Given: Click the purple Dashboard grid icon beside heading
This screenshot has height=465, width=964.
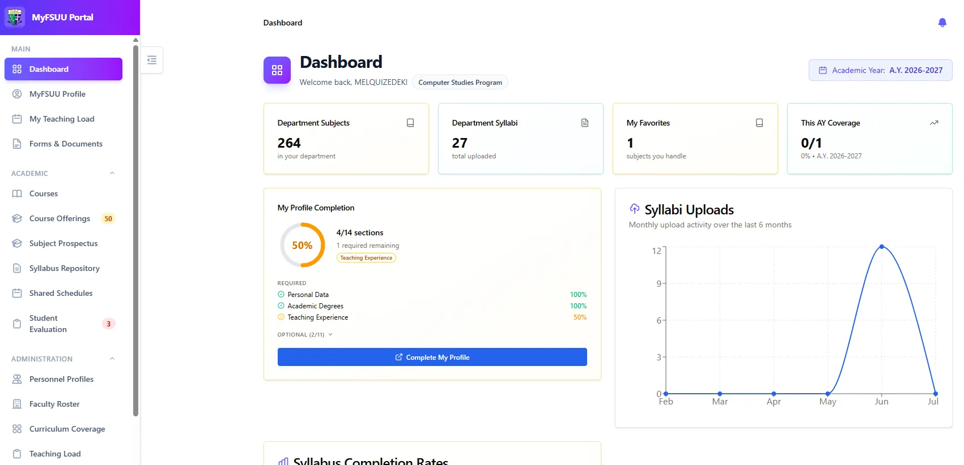Looking at the screenshot, I should tap(277, 70).
